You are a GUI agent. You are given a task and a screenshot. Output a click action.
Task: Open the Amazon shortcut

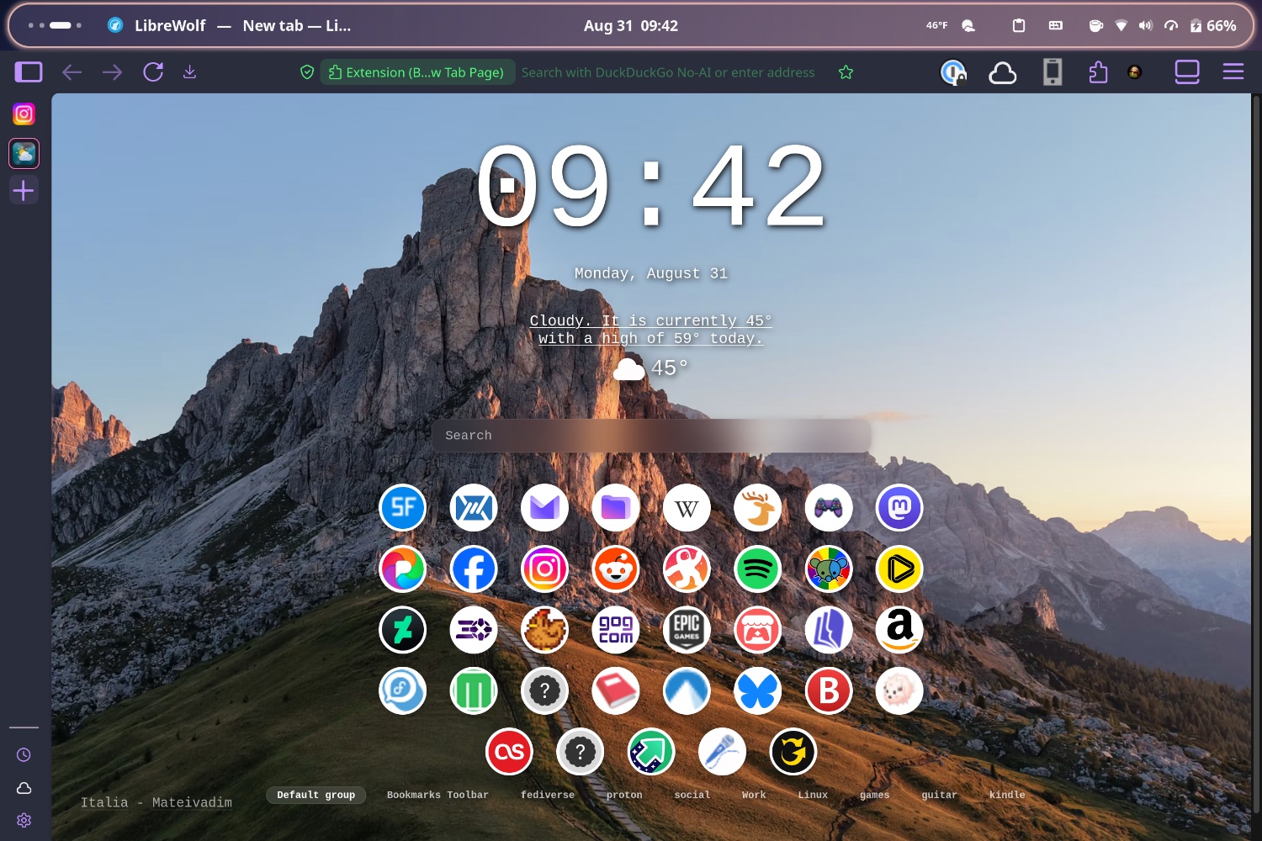pos(899,630)
